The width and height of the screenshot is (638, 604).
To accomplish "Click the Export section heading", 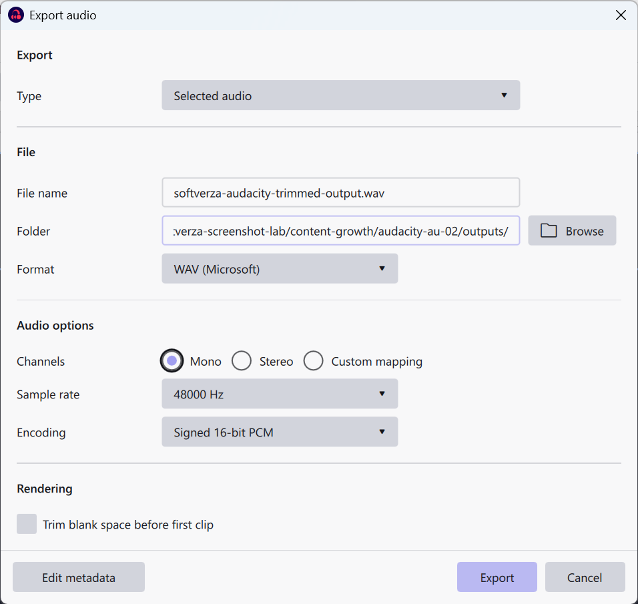I will pyautogui.click(x=35, y=55).
